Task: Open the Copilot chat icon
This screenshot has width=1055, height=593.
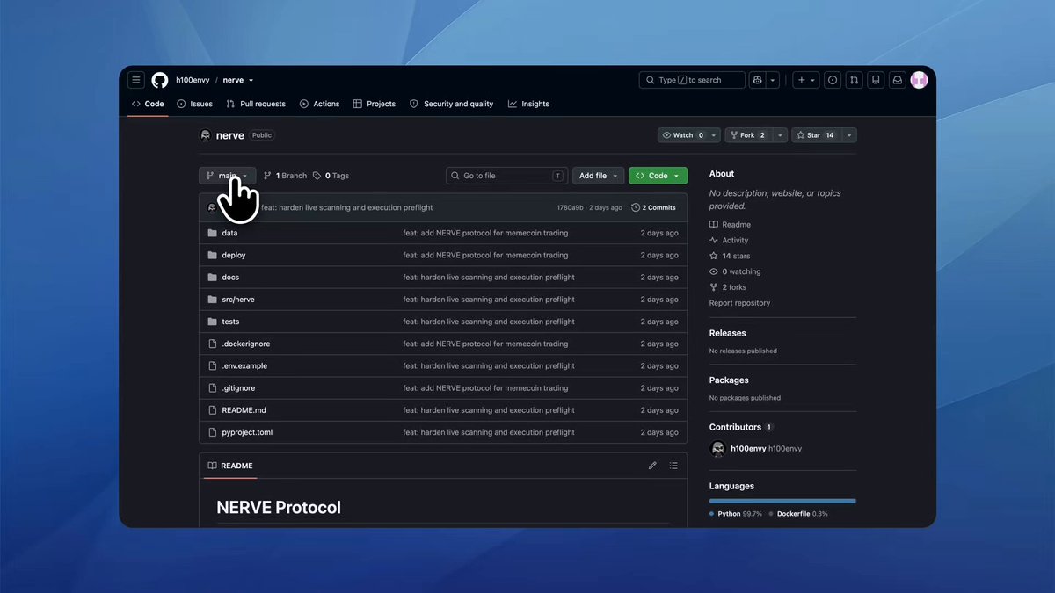Action: tap(757, 80)
